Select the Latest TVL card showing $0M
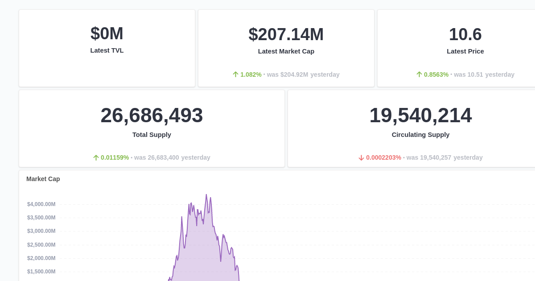 (x=107, y=48)
